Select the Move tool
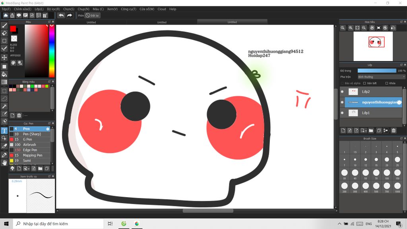The height and width of the screenshot is (229, 407). [x=4, y=57]
